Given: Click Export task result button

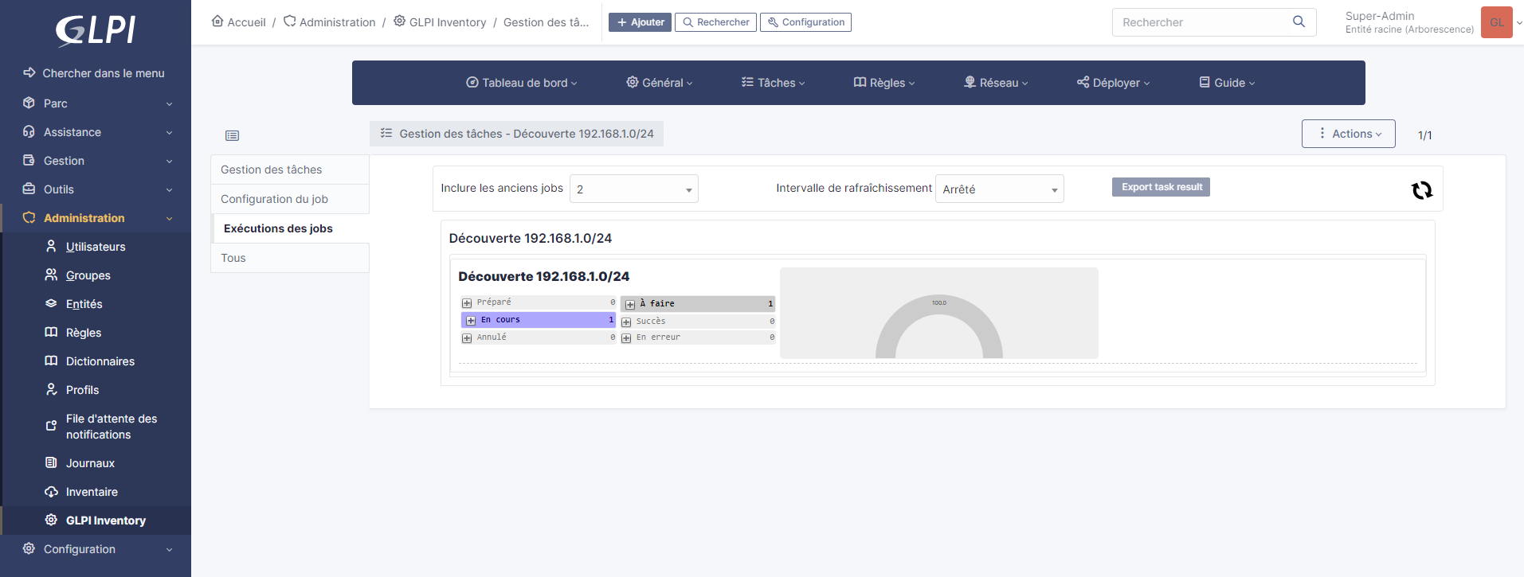Looking at the screenshot, I should point(1161,187).
